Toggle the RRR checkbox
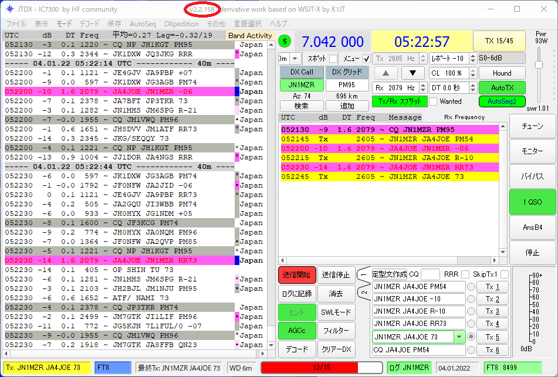558x377 pixels. [465, 274]
